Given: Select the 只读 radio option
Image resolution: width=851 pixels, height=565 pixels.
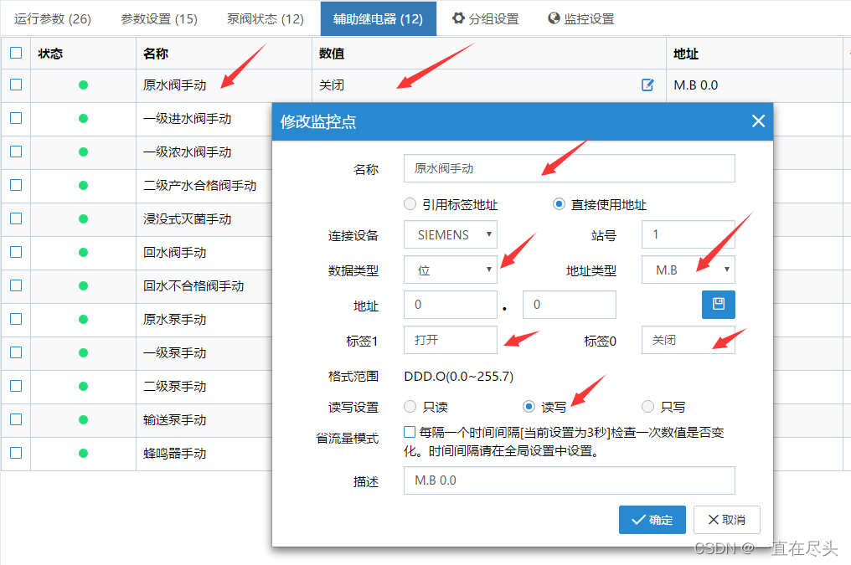Looking at the screenshot, I should [x=410, y=407].
